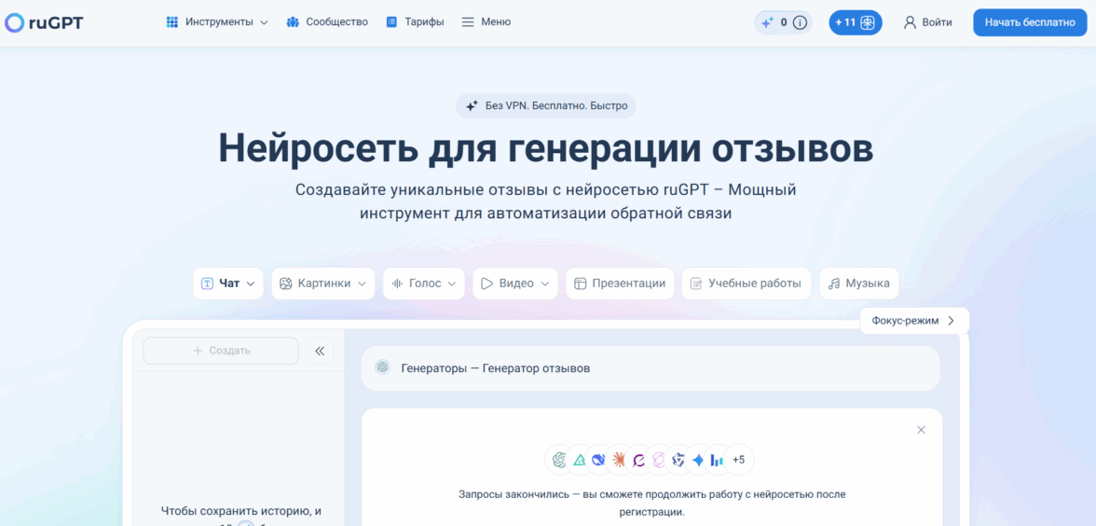
Task: Click the credits info icon
Action: point(800,22)
